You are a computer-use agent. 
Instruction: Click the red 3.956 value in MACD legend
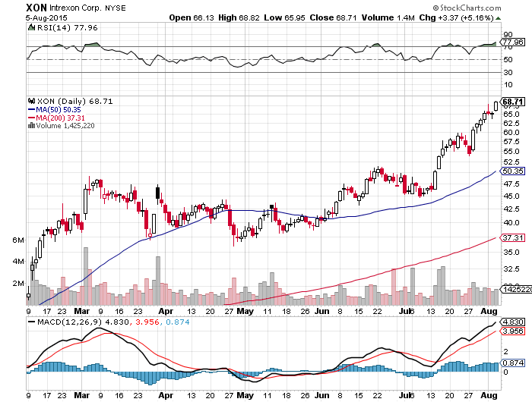pos(147,322)
